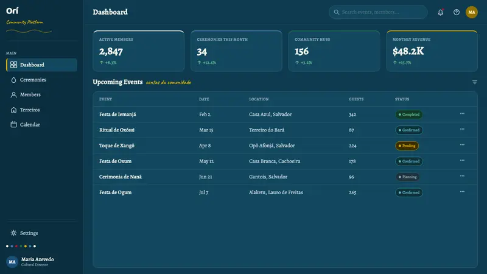Click the Mar 15 date cell

coord(206,130)
